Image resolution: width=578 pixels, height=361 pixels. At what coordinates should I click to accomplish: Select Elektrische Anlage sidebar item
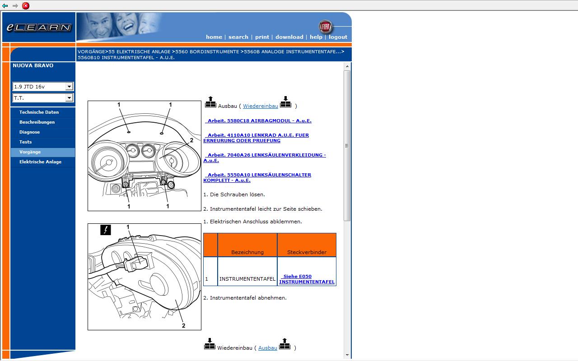tap(40, 162)
